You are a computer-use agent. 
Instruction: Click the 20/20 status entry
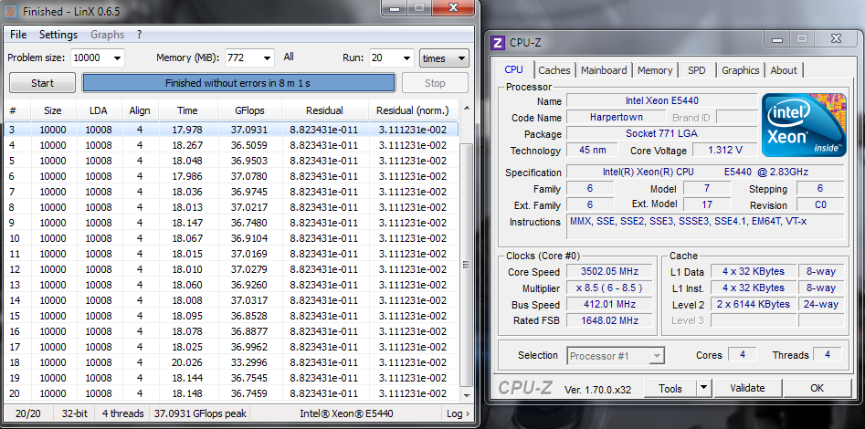click(27, 413)
